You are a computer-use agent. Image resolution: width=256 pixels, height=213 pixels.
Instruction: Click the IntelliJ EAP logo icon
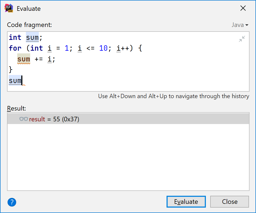click(x=9, y=8)
